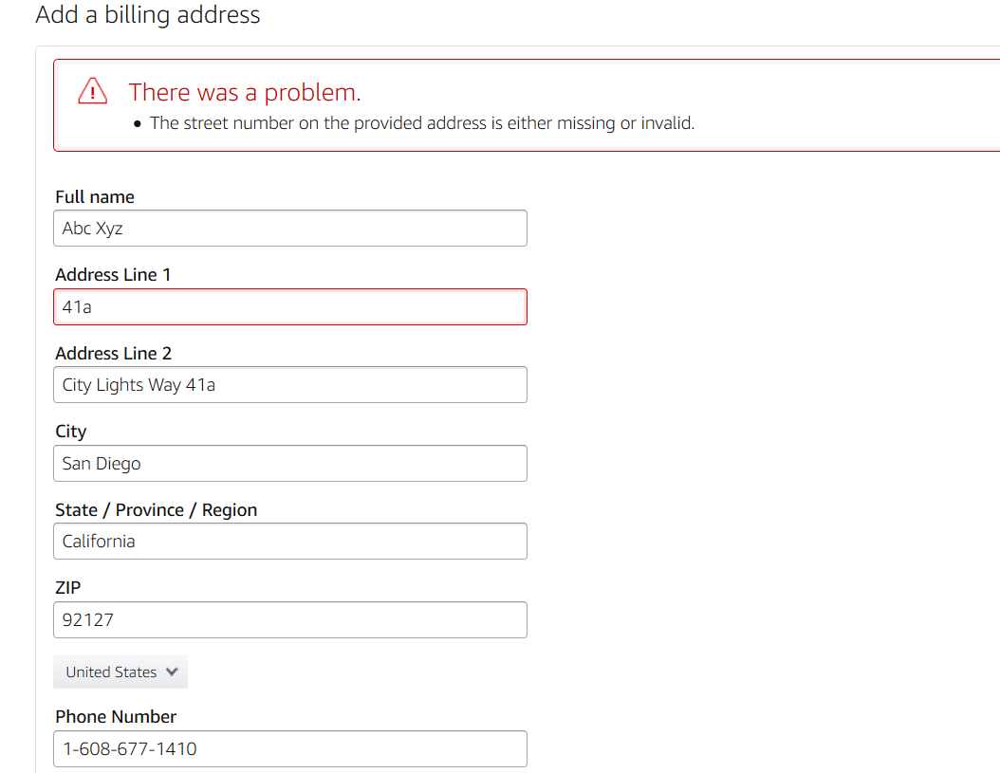The image size is (1000, 773).
Task: Click the Phone Number input field
Action: pyautogui.click(x=290, y=748)
